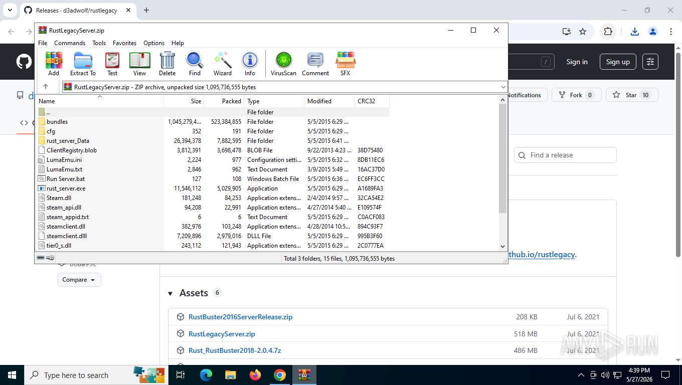This screenshot has width=682, height=385.
Task: Open the Chrome extensions puzzle icon
Action: pyautogui.click(x=608, y=32)
